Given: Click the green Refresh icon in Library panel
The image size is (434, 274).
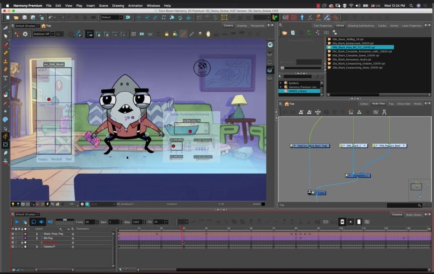Looking at the screenshot, I should click(309, 33).
